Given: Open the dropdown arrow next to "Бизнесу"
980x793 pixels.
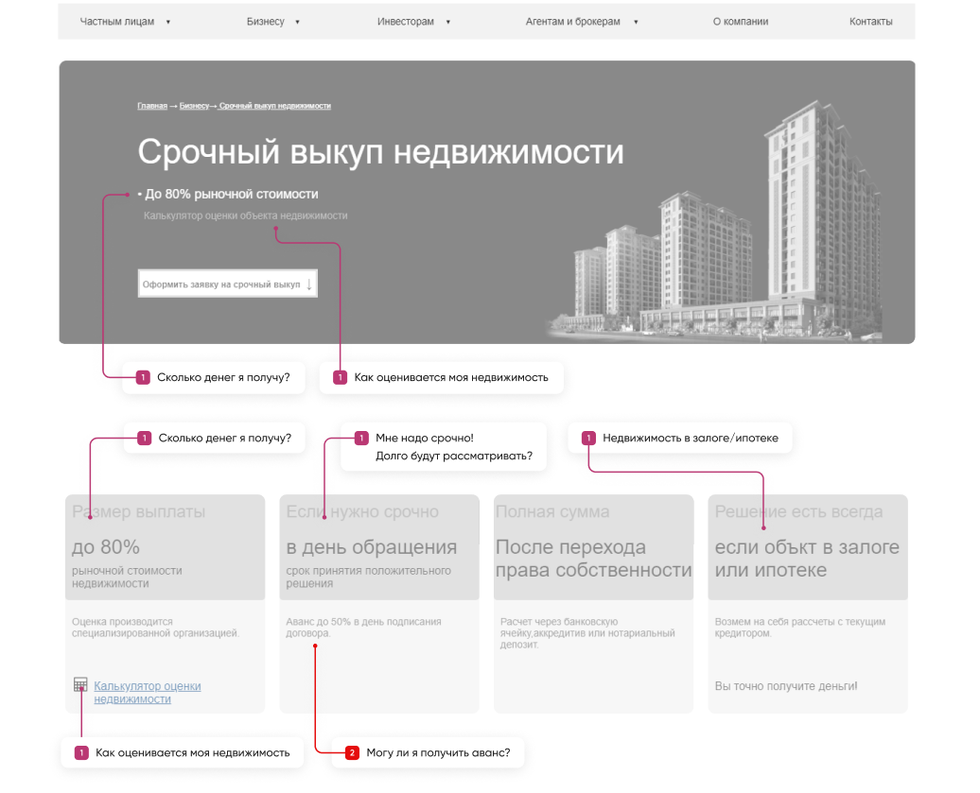Looking at the screenshot, I should (x=297, y=22).
